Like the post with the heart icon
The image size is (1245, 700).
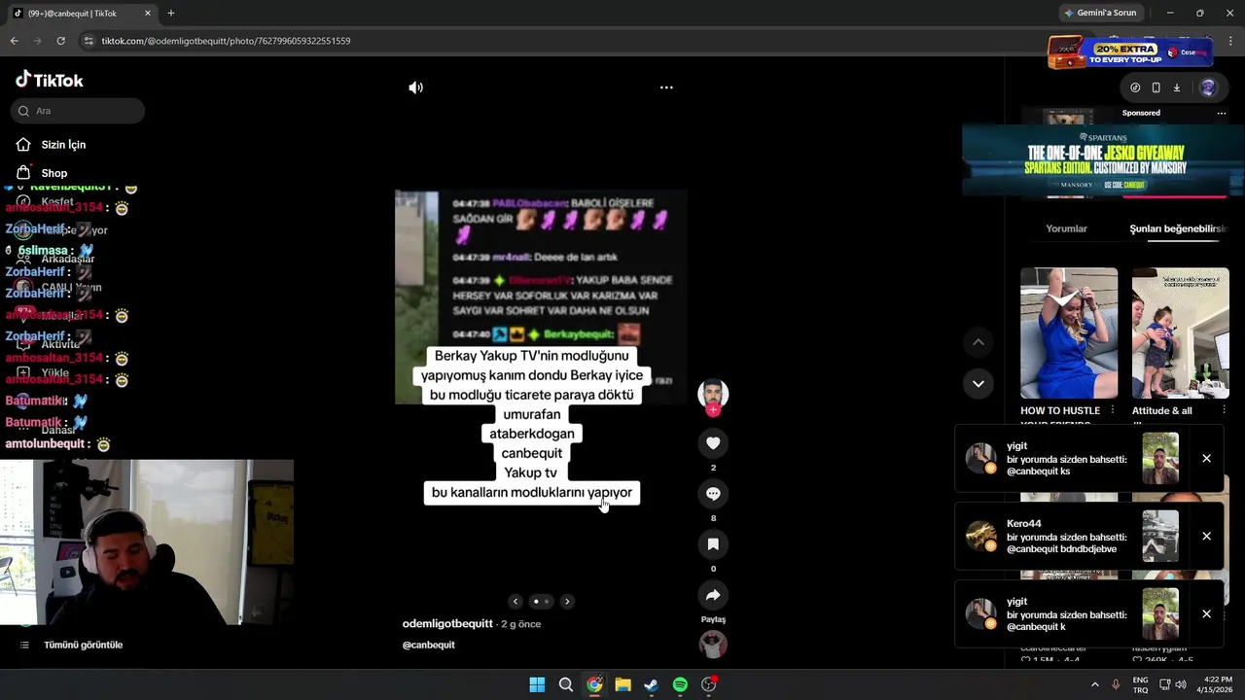click(x=713, y=443)
